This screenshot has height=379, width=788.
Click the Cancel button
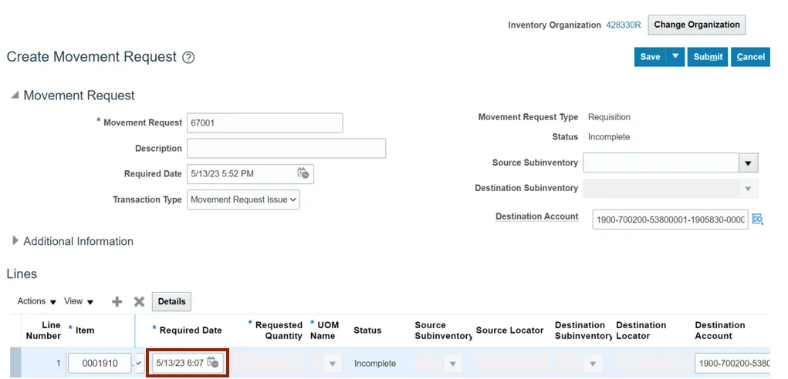click(x=750, y=57)
